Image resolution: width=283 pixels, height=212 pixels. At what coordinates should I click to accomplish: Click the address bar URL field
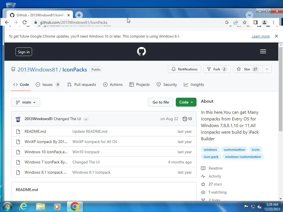coord(126,22)
